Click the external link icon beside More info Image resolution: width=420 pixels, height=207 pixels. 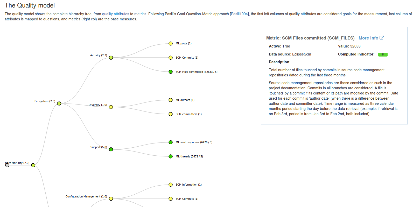pos(382,38)
